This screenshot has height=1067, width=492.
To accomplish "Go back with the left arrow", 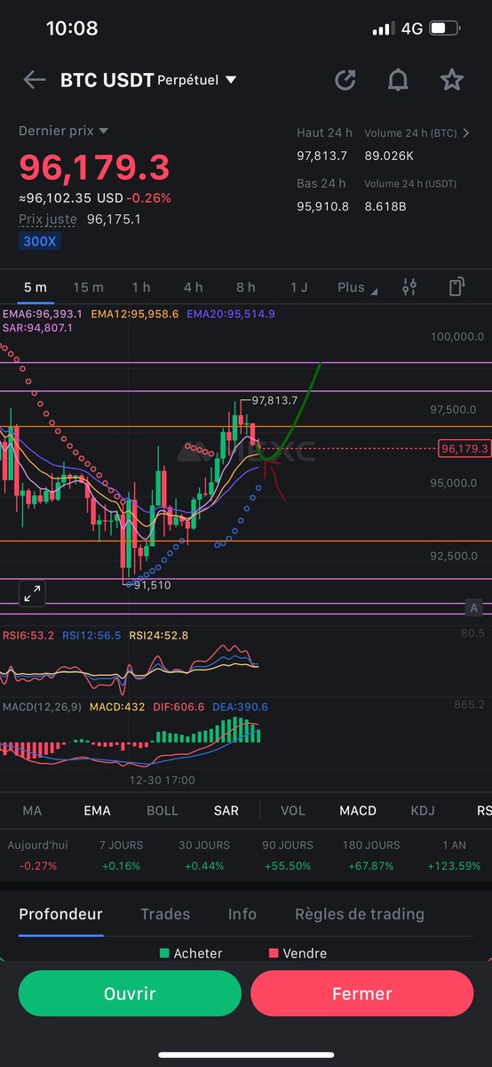I will [35, 80].
